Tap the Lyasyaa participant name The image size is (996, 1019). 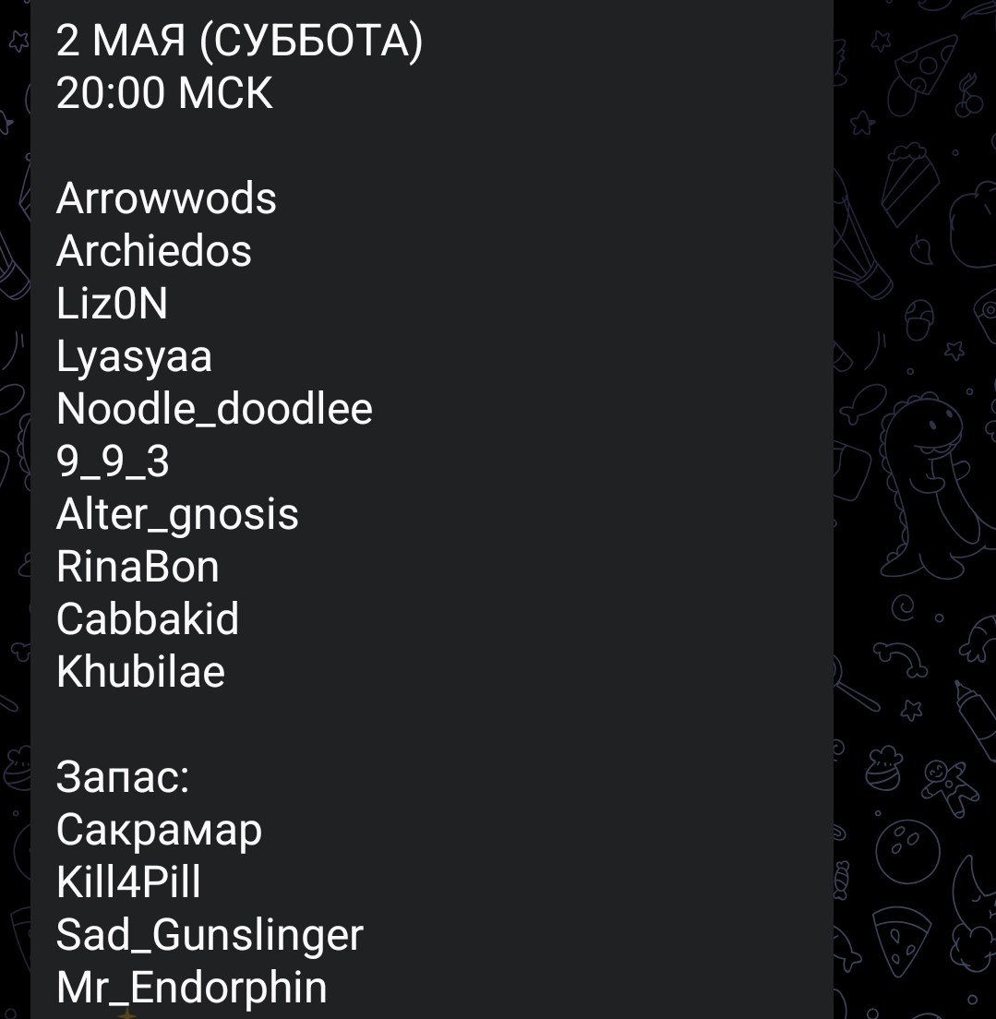coord(134,357)
